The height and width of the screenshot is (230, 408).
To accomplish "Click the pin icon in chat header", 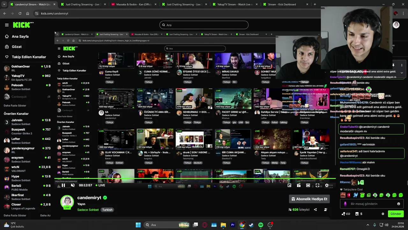I will coord(393,65).
